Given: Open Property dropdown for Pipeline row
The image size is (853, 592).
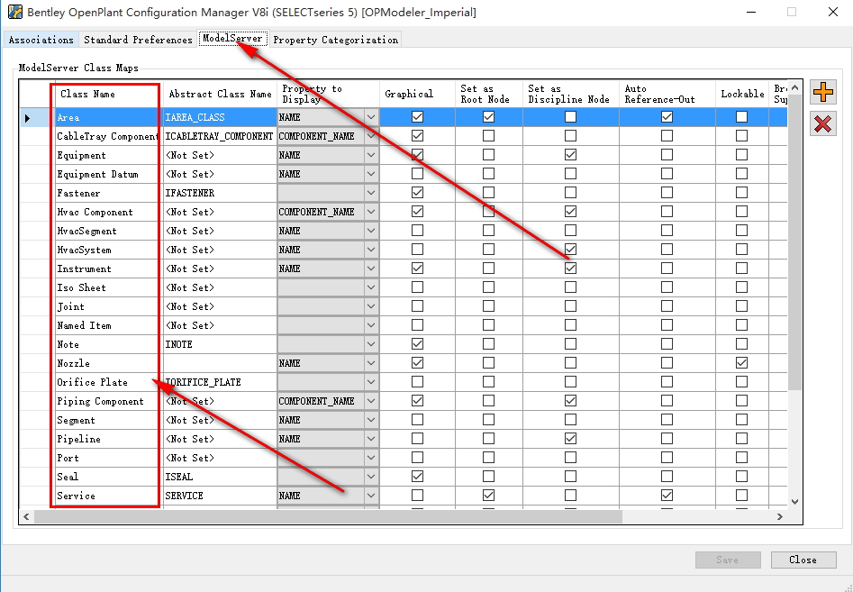Looking at the screenshot, I should [x=371, y=439].
